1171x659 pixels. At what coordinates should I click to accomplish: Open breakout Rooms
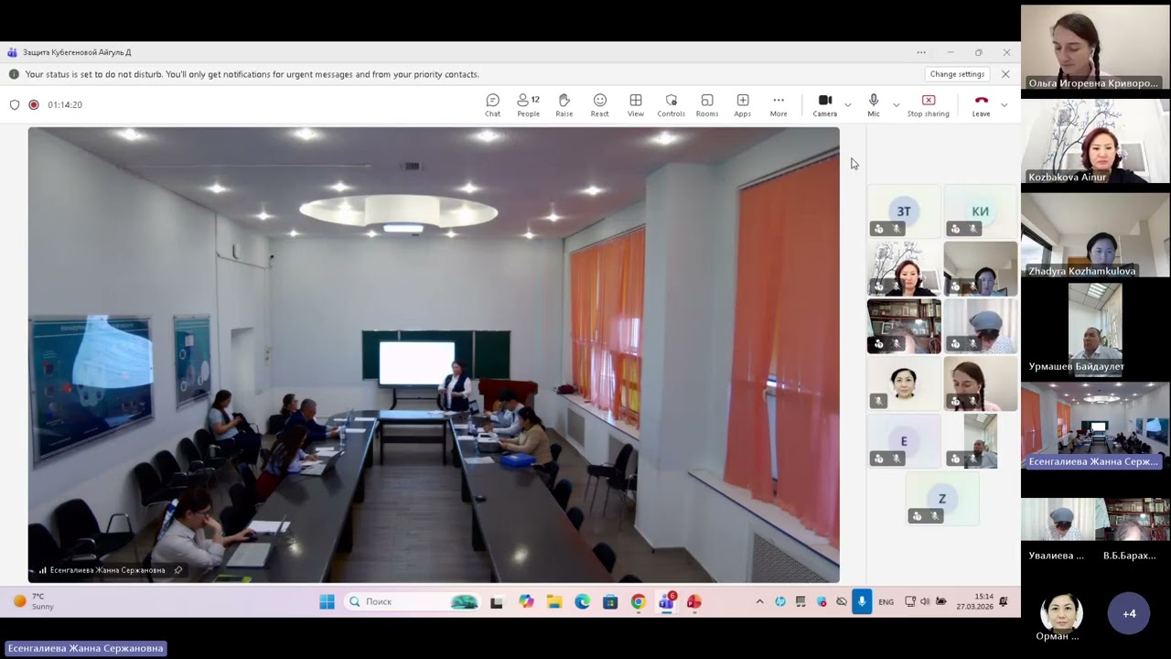click(x=706, y=105)
